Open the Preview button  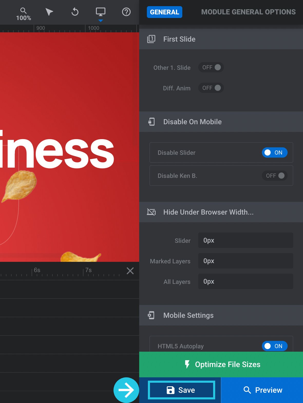(x=262, y=390)
